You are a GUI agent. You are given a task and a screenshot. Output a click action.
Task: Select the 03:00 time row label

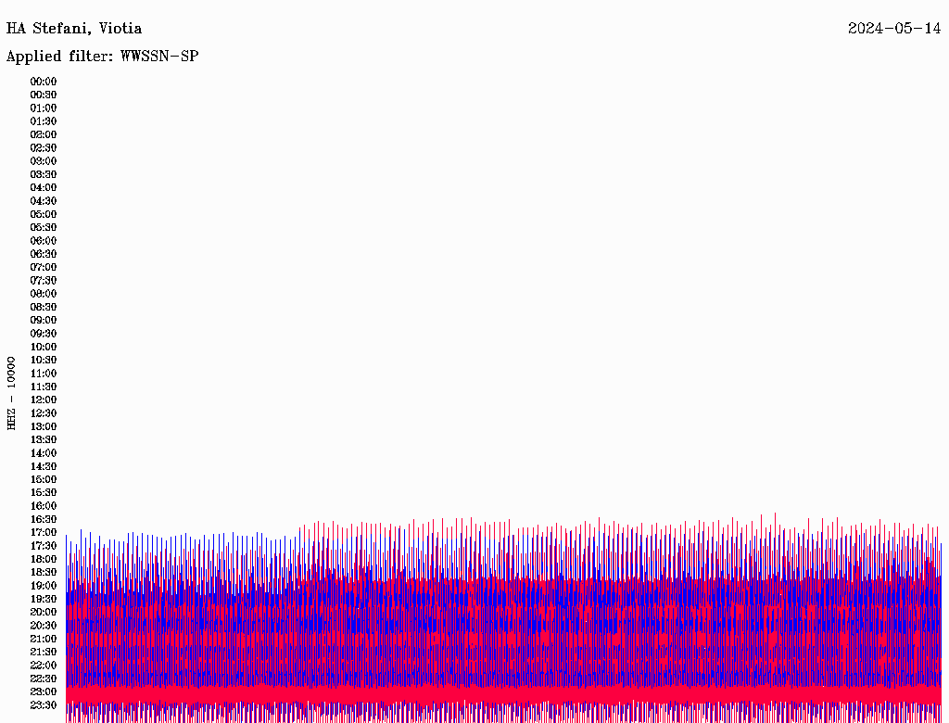coord(44,161)
